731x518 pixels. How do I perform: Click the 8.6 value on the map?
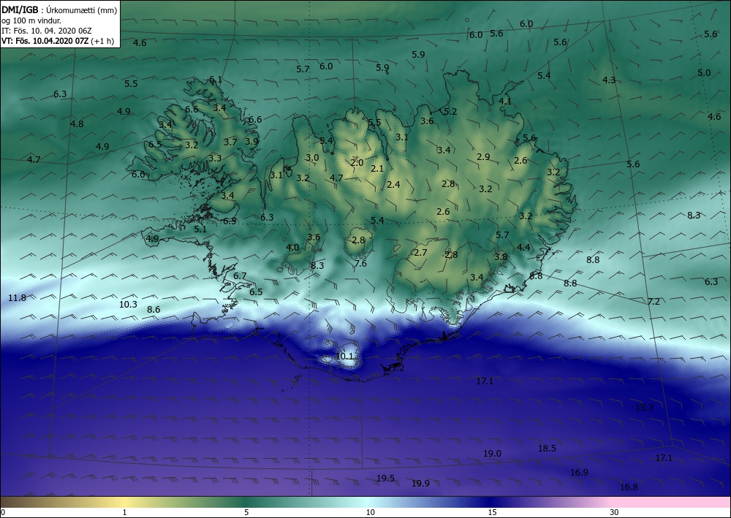pyautogui.click(x=154, y=309)
